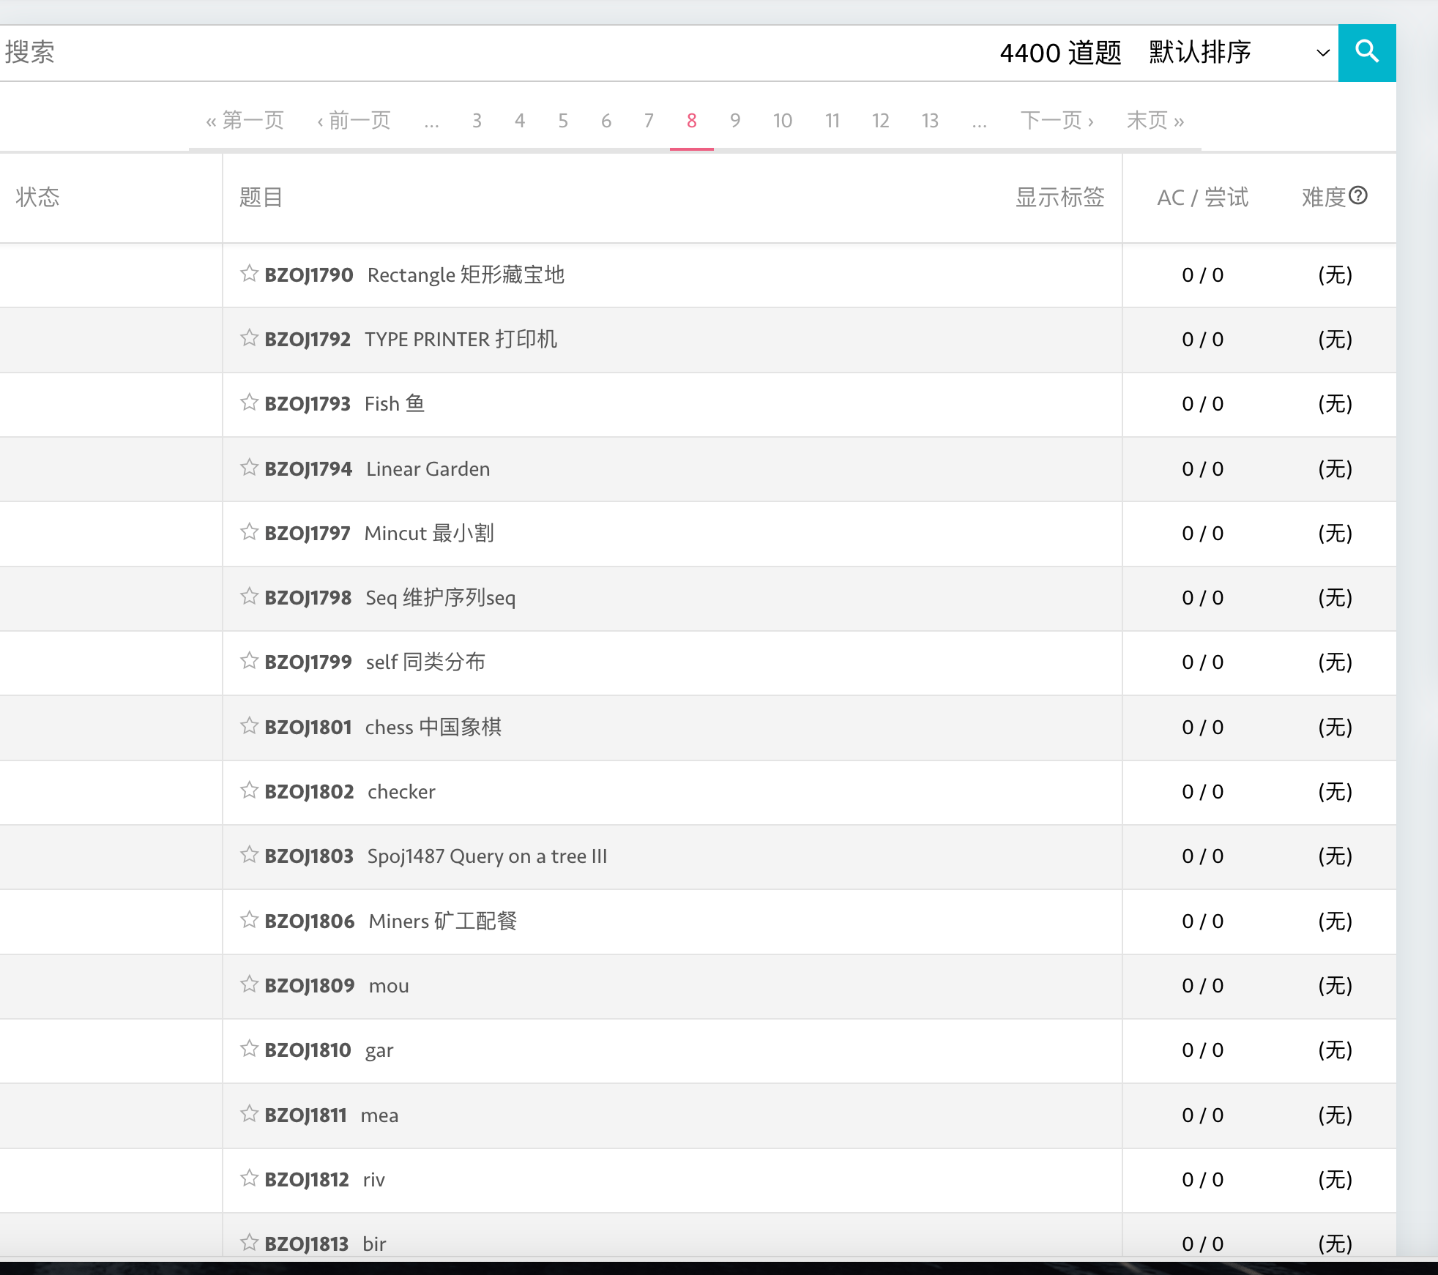Go to page 9 in pagination
The width and height of the screenshot is (1438, 1275).
(734, 120)
